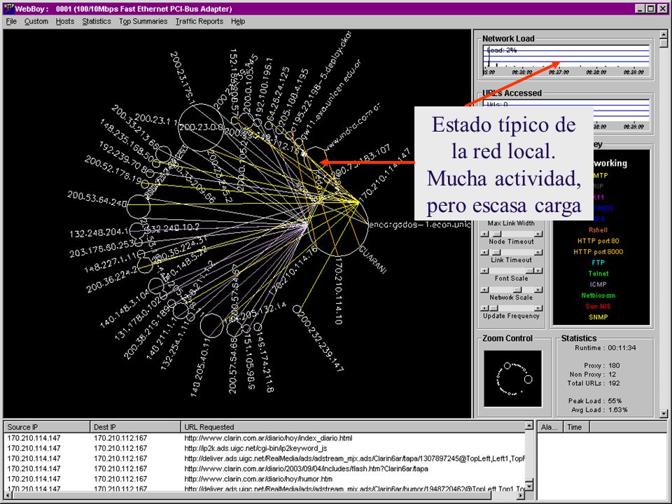Click the Runtime value 00:11:34
Image resolution: width=672 pixels, height=504 pixels.
622,348
